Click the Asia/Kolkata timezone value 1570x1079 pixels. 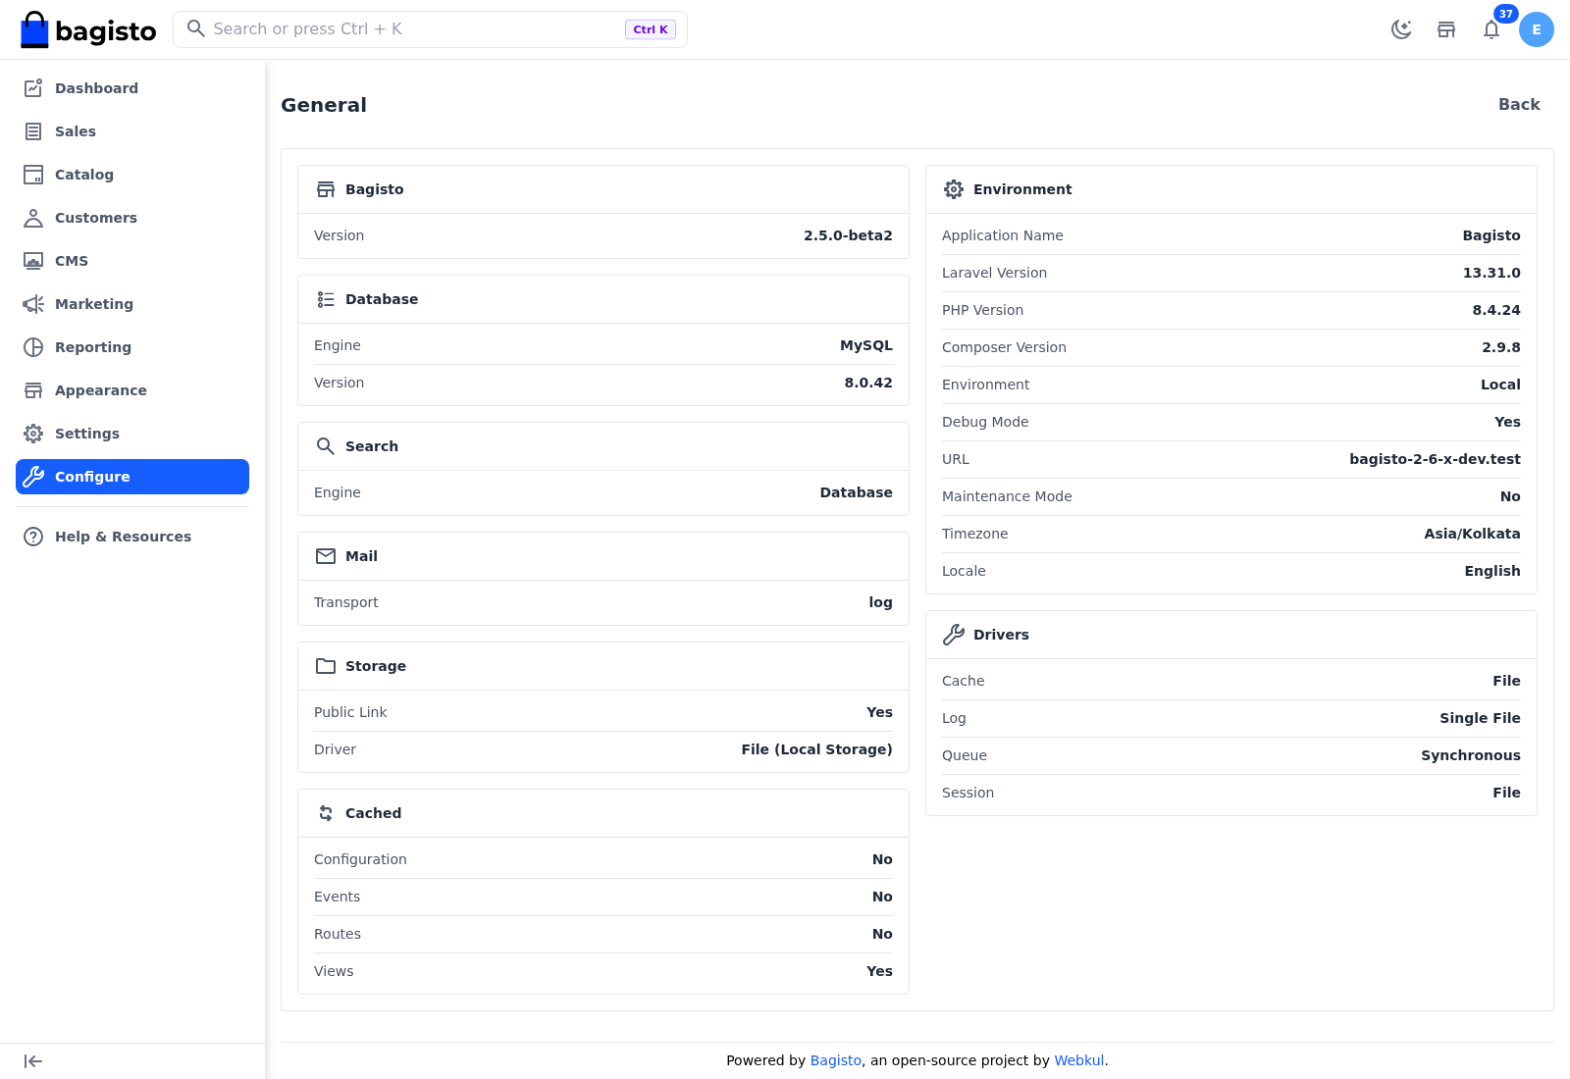click(x=1472, y=534)
